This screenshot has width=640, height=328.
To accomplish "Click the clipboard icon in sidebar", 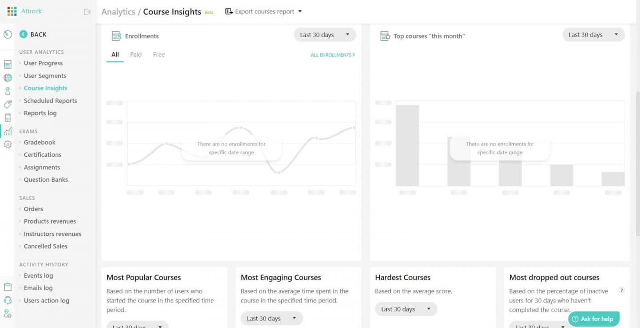I will [x=8, y=287].
